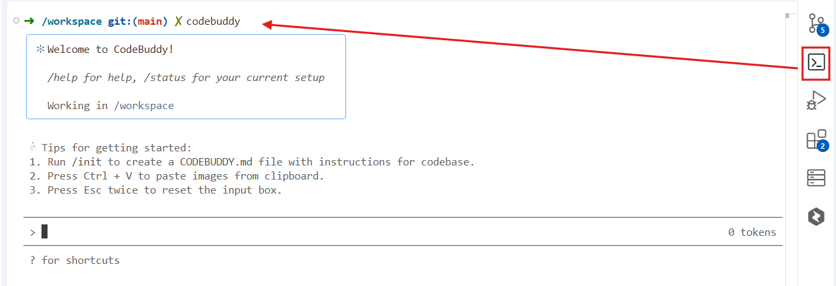Click the red main branch name
The width and height of the screenshot is (836, 286).
pos(150,21)
